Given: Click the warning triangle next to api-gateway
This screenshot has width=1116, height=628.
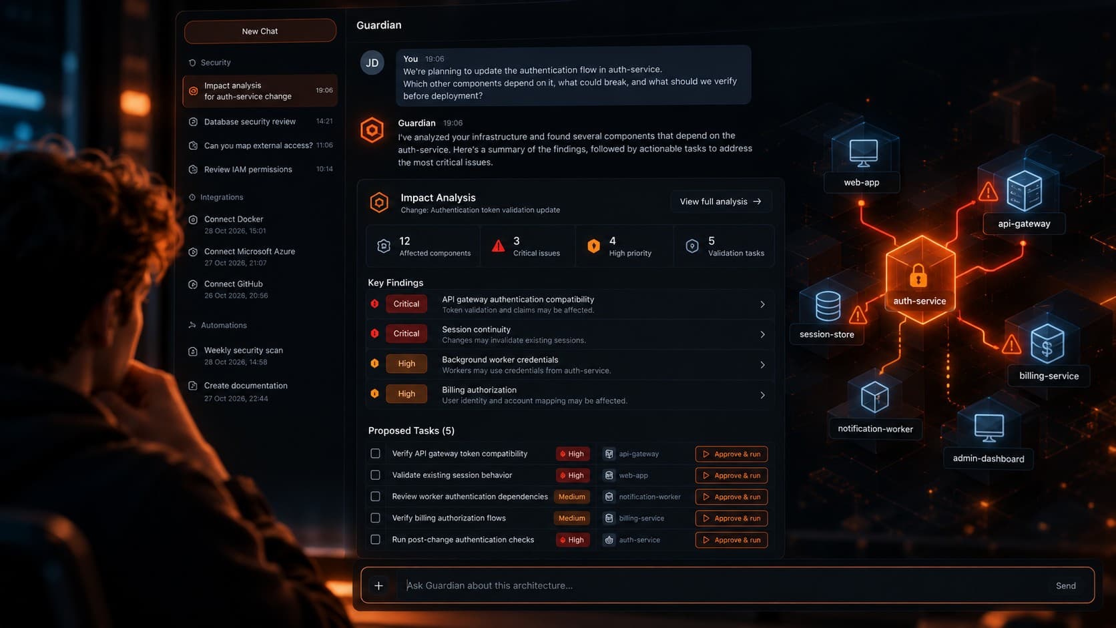Looking at the screenshot, I should [x=988, y=192].
